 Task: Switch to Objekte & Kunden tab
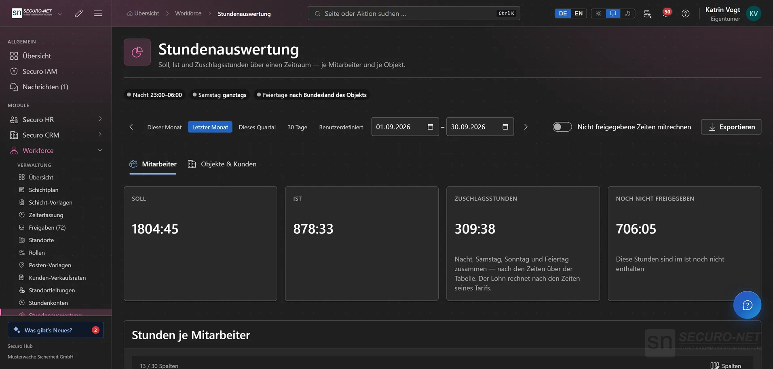222,164
